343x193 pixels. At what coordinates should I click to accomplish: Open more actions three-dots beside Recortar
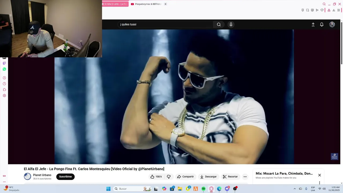point(245,177)
